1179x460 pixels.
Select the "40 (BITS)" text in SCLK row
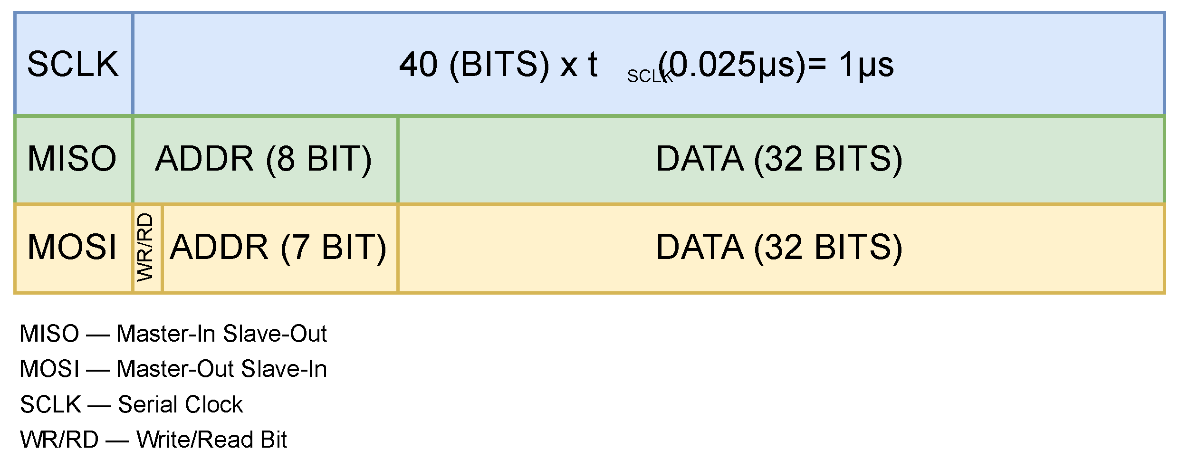pyautogui.click(x=474, y=64)
